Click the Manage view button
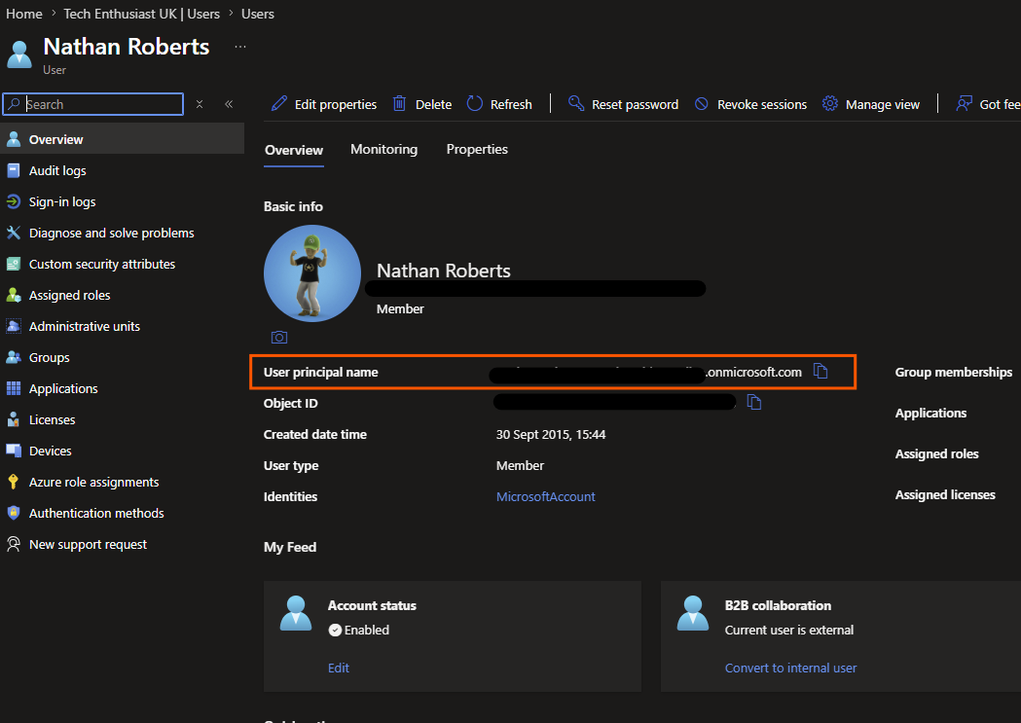This screenshot has width=1021, height=723. coord(870,104)
